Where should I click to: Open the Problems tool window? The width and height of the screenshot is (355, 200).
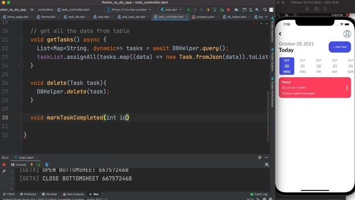tap(28, 194)
